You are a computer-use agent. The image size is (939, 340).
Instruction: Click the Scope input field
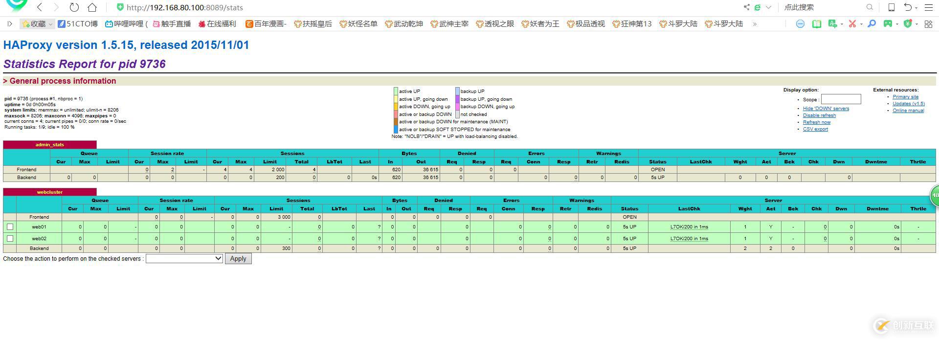pos(841,99)
